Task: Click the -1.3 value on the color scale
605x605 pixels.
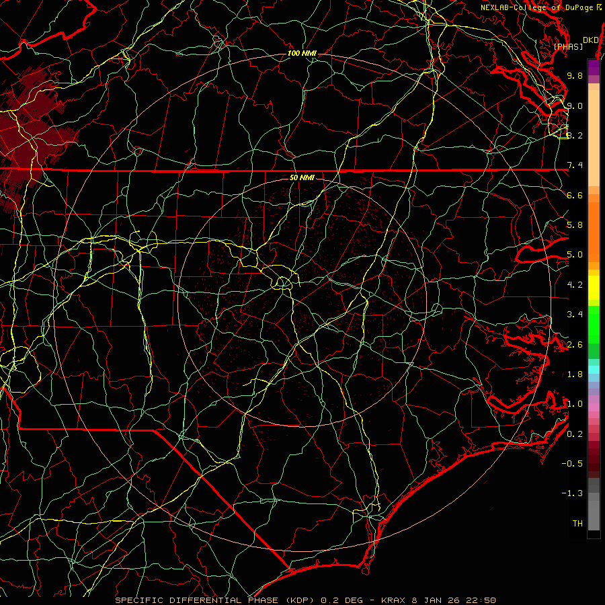Action: pos(572,493)
